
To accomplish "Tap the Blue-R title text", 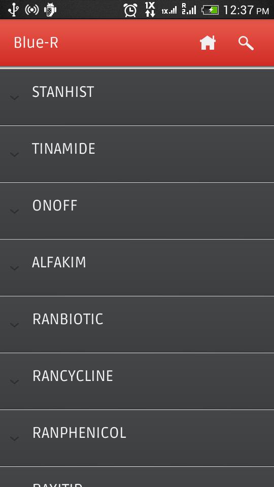I will 36,43.
